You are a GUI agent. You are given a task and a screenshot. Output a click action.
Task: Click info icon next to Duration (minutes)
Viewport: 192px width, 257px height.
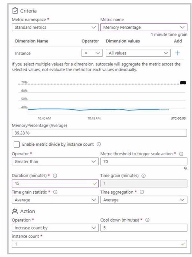click(x=55, y=176)
